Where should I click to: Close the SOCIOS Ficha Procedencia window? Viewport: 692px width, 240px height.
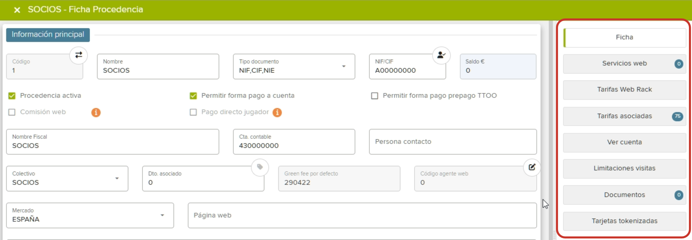point(17,10)
